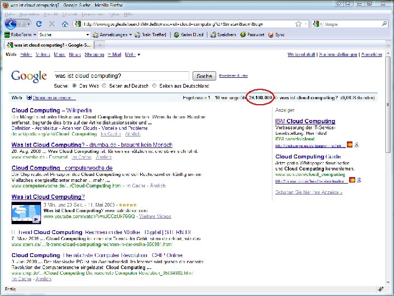Image resolution: width=394 pixels, height=296 pixels.
Task: Click the magnifier in Firefox search box
Action: coord(384,24)
